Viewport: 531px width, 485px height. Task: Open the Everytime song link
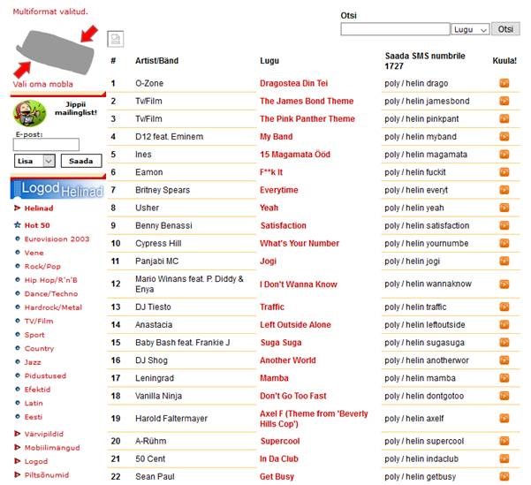(x=278, y=190)
